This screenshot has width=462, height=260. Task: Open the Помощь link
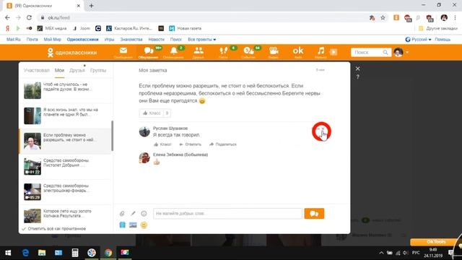443,39
